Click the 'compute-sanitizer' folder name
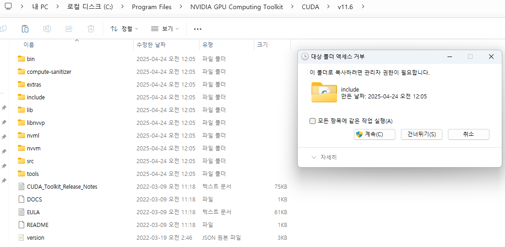Image resolution: width=505 pixels, height=247 pixels. (x=49, y=72)
